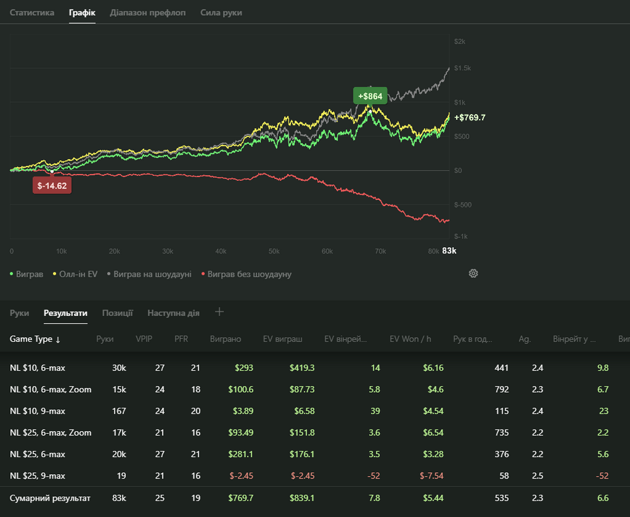Click the plus icon to add tab

[219, 311]
